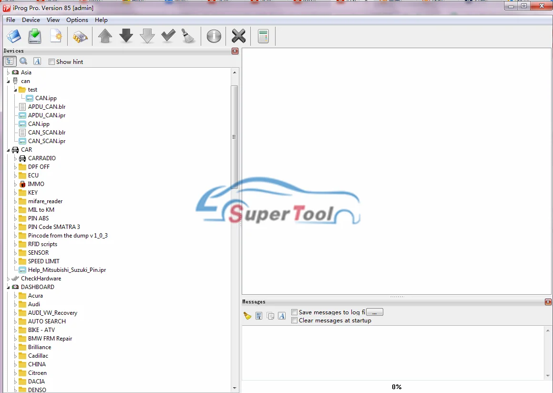Click the font icon in Messages panel
The width and height of the screenshot is (553, 393).
281,316
